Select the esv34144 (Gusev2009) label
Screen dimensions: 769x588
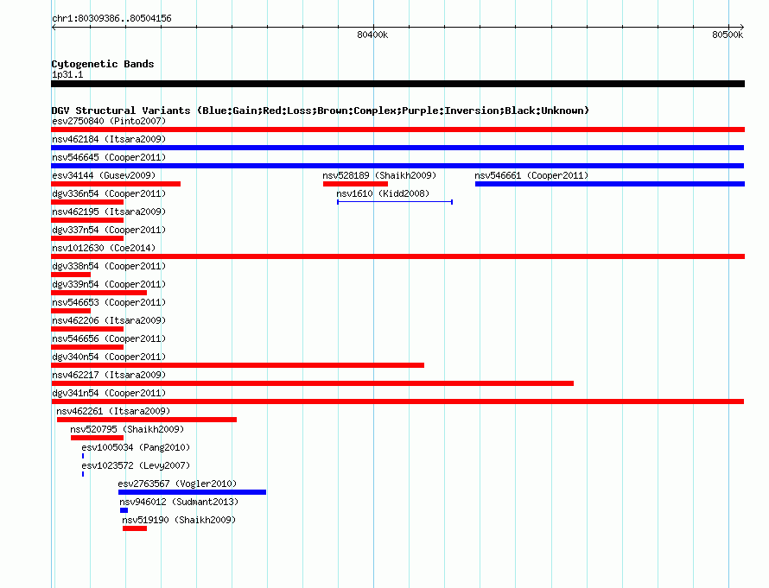click(x=104, y=175)
